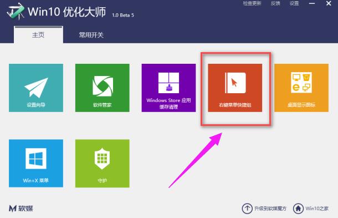Close the Win10 优化大师 window
The height and width of the screenshot is (218, 338).
329,3
